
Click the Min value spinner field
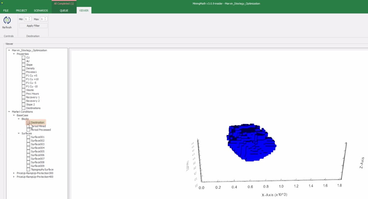click(x=26, y=19)
